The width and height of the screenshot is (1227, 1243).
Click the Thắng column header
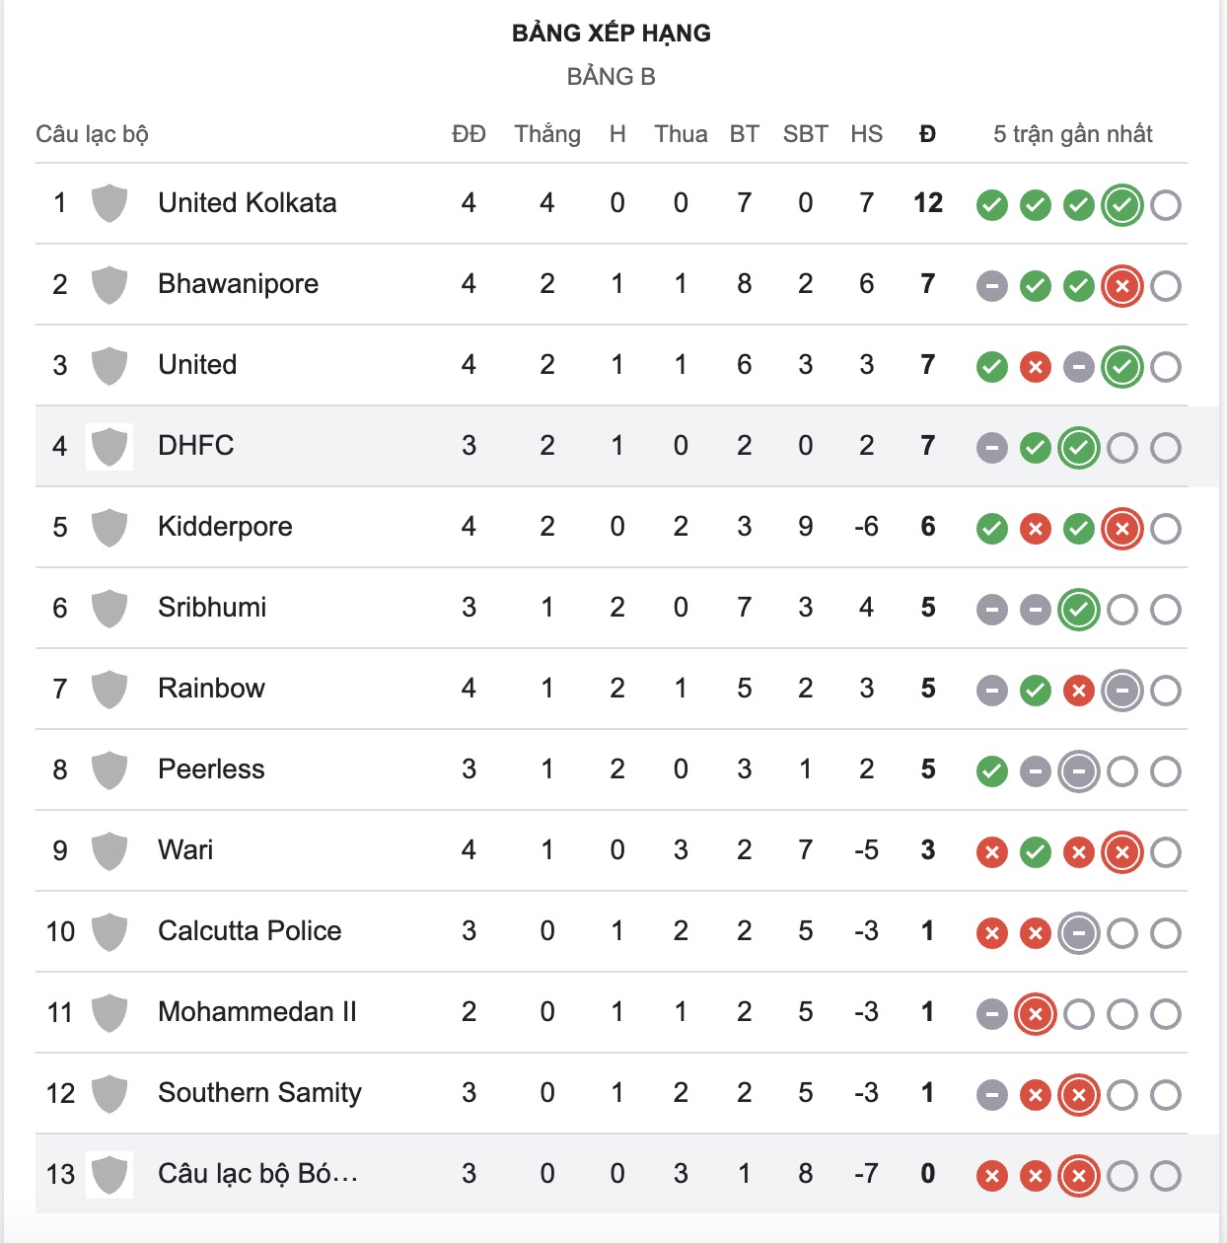click(546, 134)
